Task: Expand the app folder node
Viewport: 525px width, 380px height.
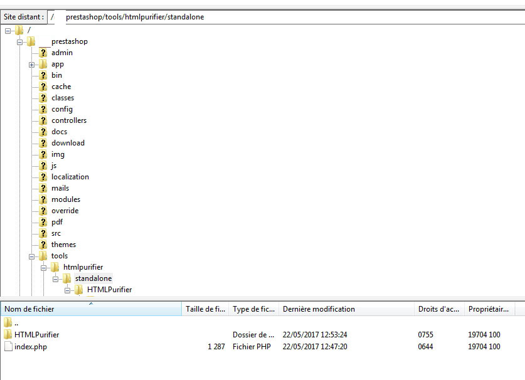Action: [31, 65]
